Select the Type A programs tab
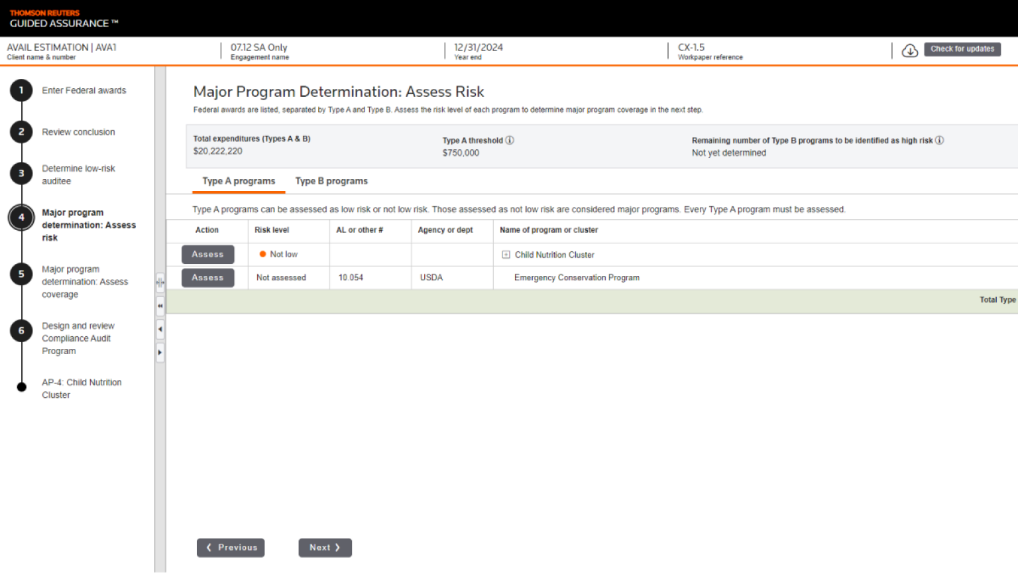 tap(239, 181)
